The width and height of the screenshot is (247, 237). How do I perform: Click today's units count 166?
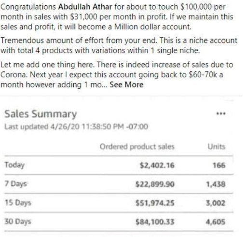click(219, 166)
